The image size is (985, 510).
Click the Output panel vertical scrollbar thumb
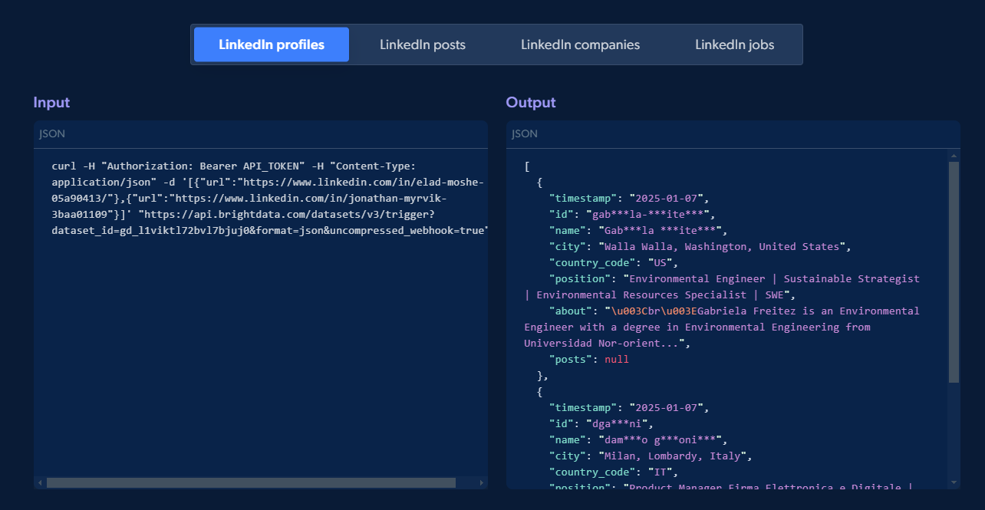[x=954, y=272]
